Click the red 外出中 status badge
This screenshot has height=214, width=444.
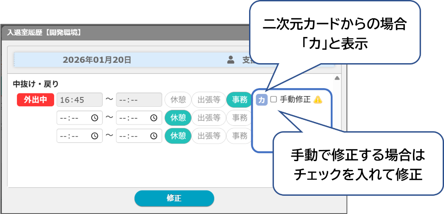click(35, 100)
